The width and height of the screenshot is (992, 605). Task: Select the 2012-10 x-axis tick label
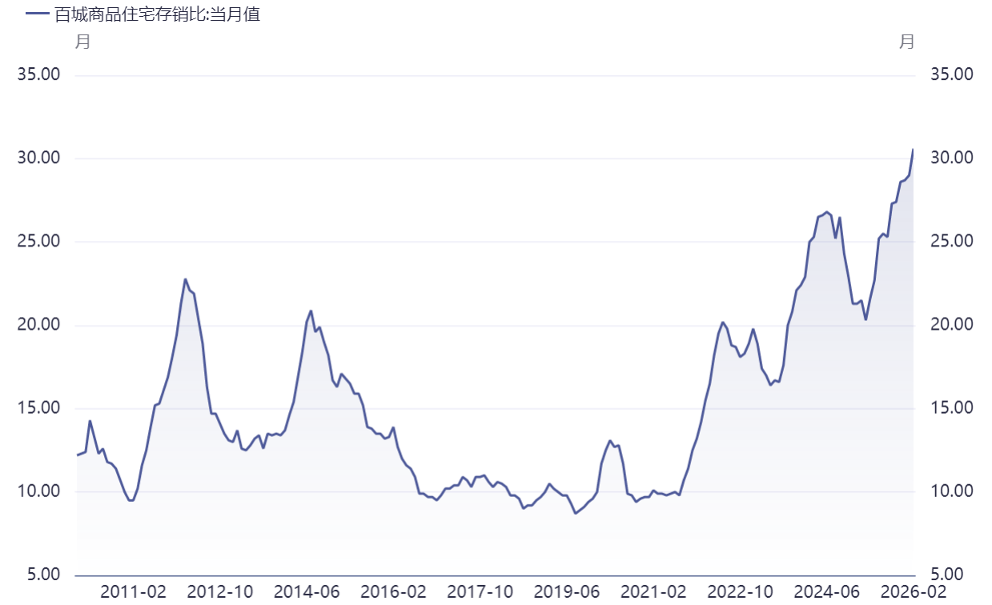pyautogui.click(x=220, y=591)
